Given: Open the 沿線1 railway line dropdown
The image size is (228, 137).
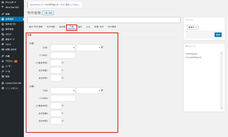Looking at the screenshot, I should tap(63, 48).
